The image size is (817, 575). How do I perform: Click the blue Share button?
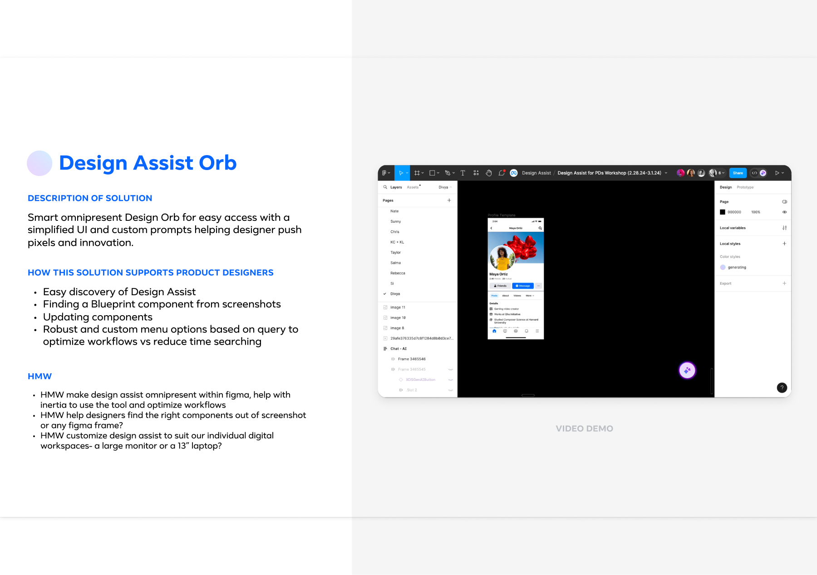coord(738,173)
